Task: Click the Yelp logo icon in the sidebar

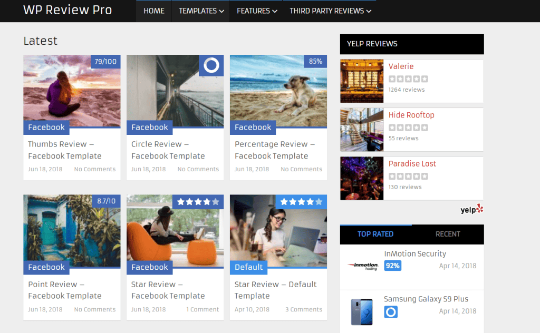Action: [471, 209]
